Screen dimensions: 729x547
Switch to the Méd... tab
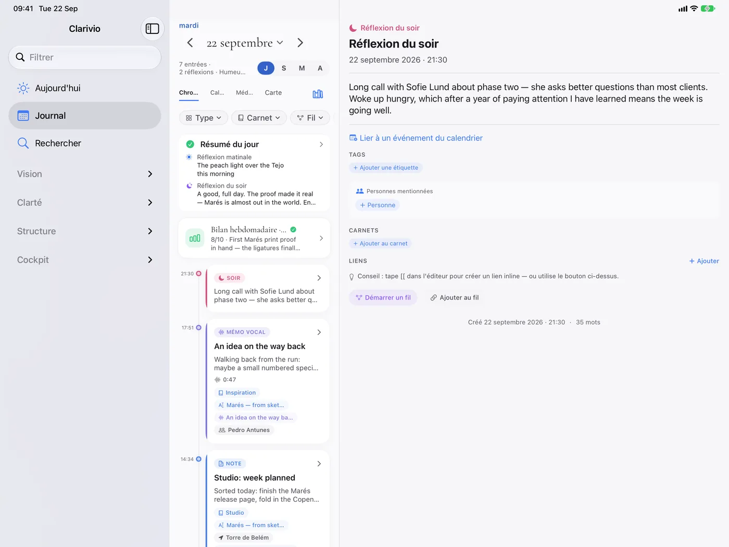(244, 93)
